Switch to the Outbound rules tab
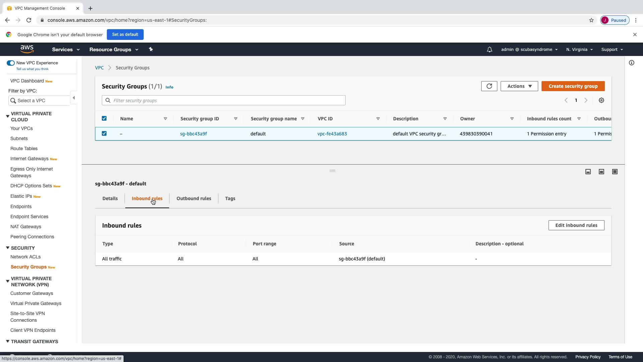Image resolution: width=643 pixels, height=362 pixels. [x=194, y=198]
